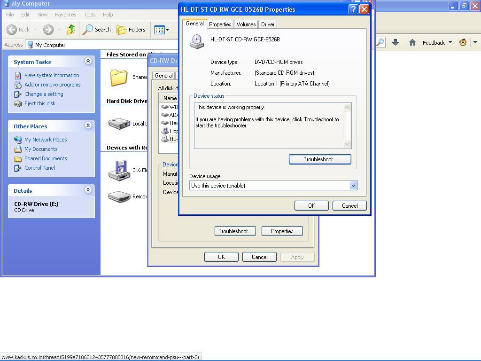Click the browser home icon
Image resolution: width=481 pixels, height=361 pixels.
click(x=412, y=42)
